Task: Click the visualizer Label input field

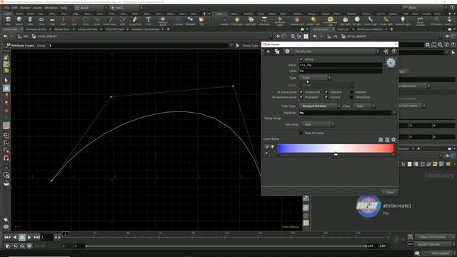Action: [341, 71]
